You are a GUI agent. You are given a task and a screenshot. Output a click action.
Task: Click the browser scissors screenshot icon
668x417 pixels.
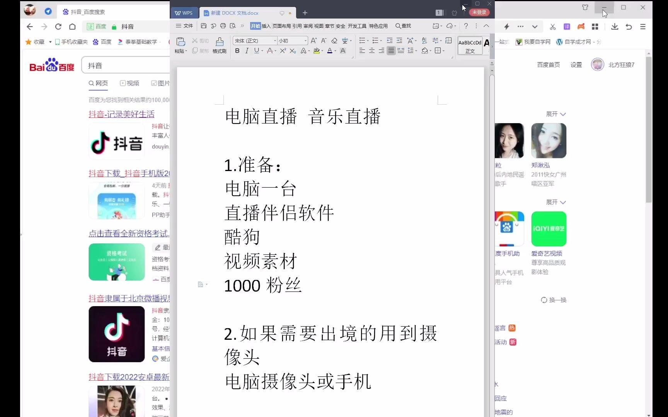point(553,27)
